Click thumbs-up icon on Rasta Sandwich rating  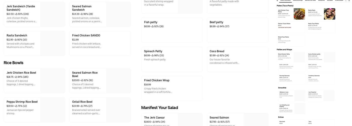pos(16,40)
